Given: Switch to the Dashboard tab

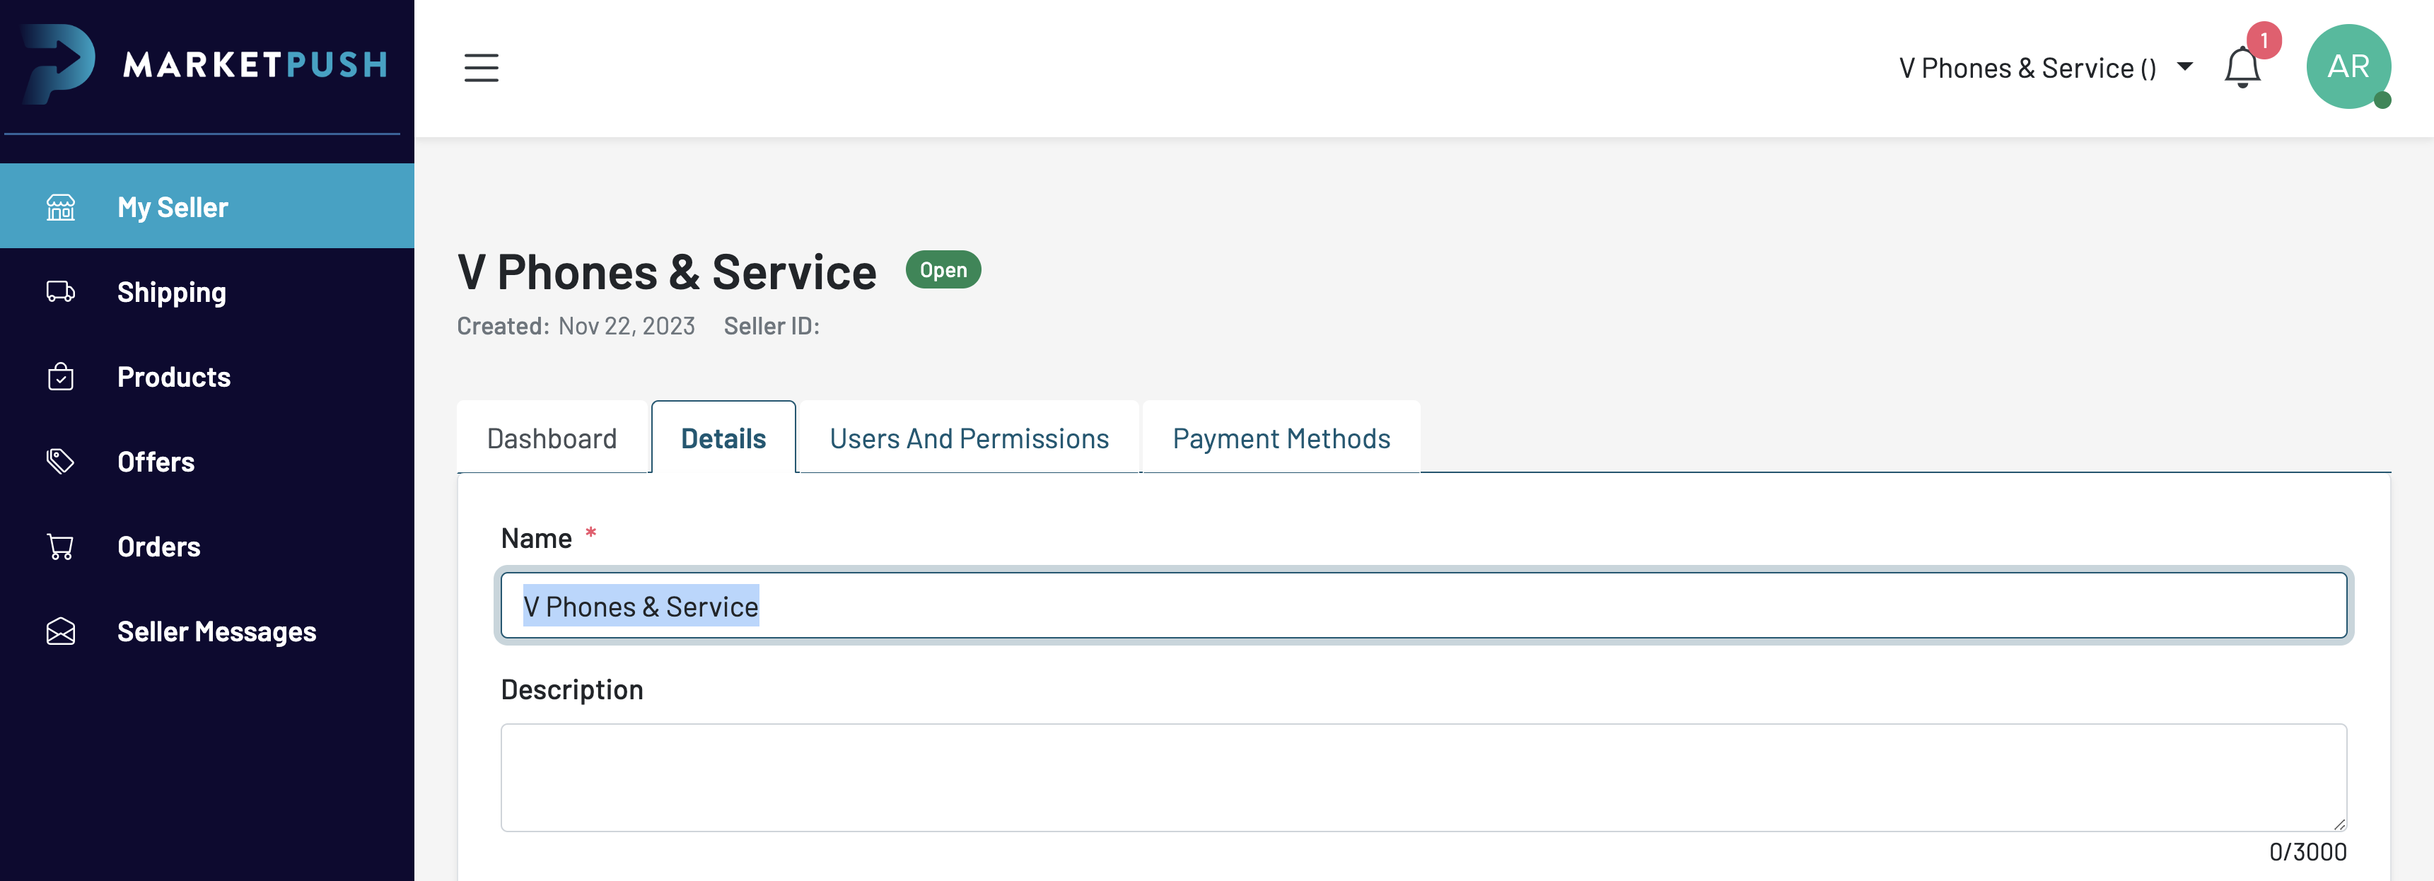Looking at the screenshot, I should tap(552, 438).
